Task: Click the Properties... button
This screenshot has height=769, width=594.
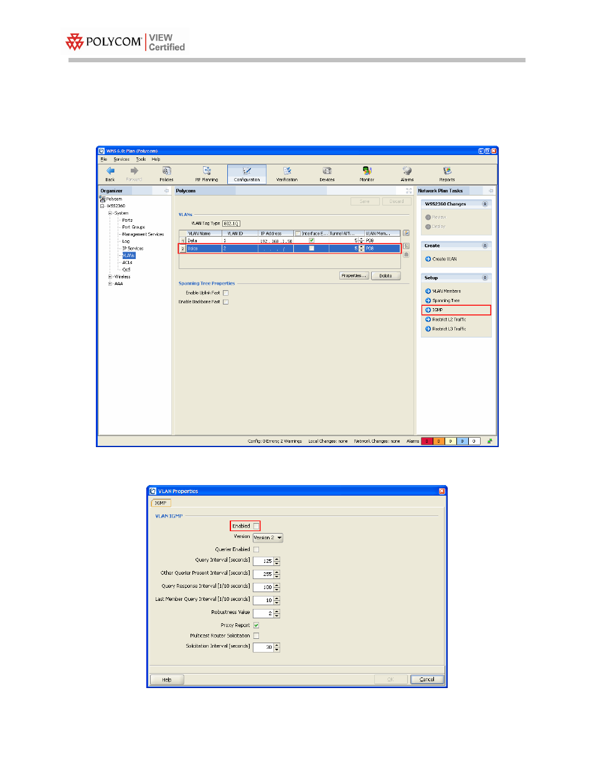Action: coord(354,276)
